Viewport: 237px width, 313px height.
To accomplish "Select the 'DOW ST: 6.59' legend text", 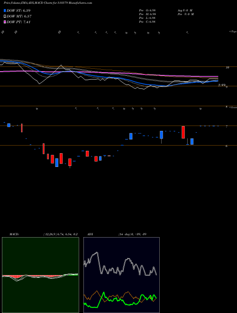I will 18,10.
